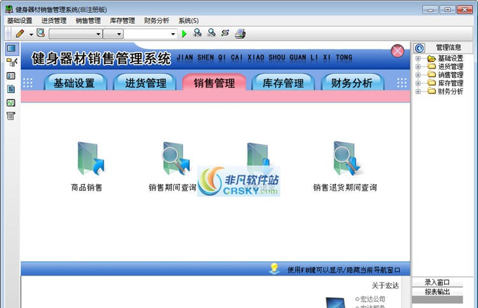Click the folder tree icon in left sidebar

pyautogui.click(x=11, y=62)
